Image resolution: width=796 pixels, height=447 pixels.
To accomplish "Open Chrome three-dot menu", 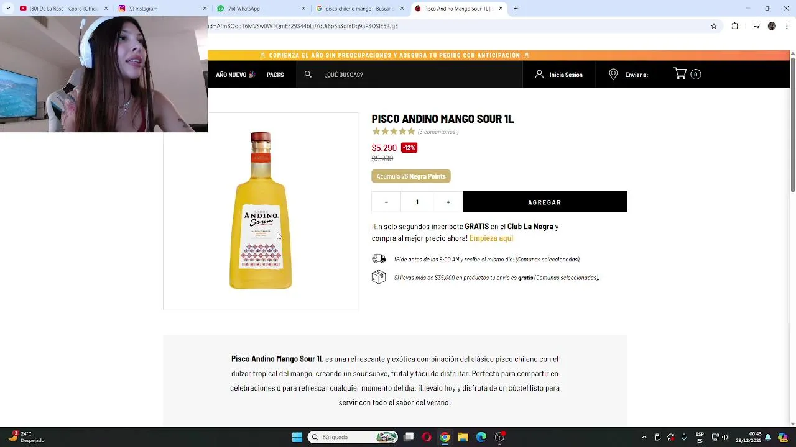I will 787,26.
